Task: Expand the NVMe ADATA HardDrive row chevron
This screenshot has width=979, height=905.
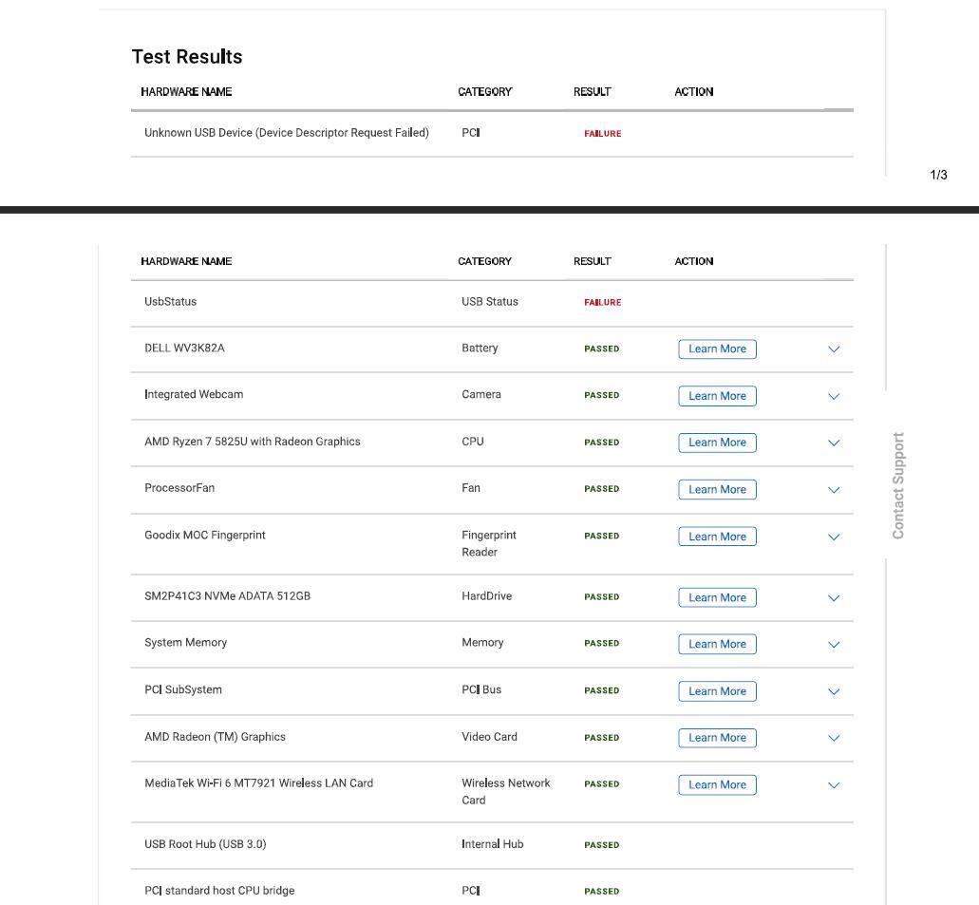Action: click(x=834, y=598)
